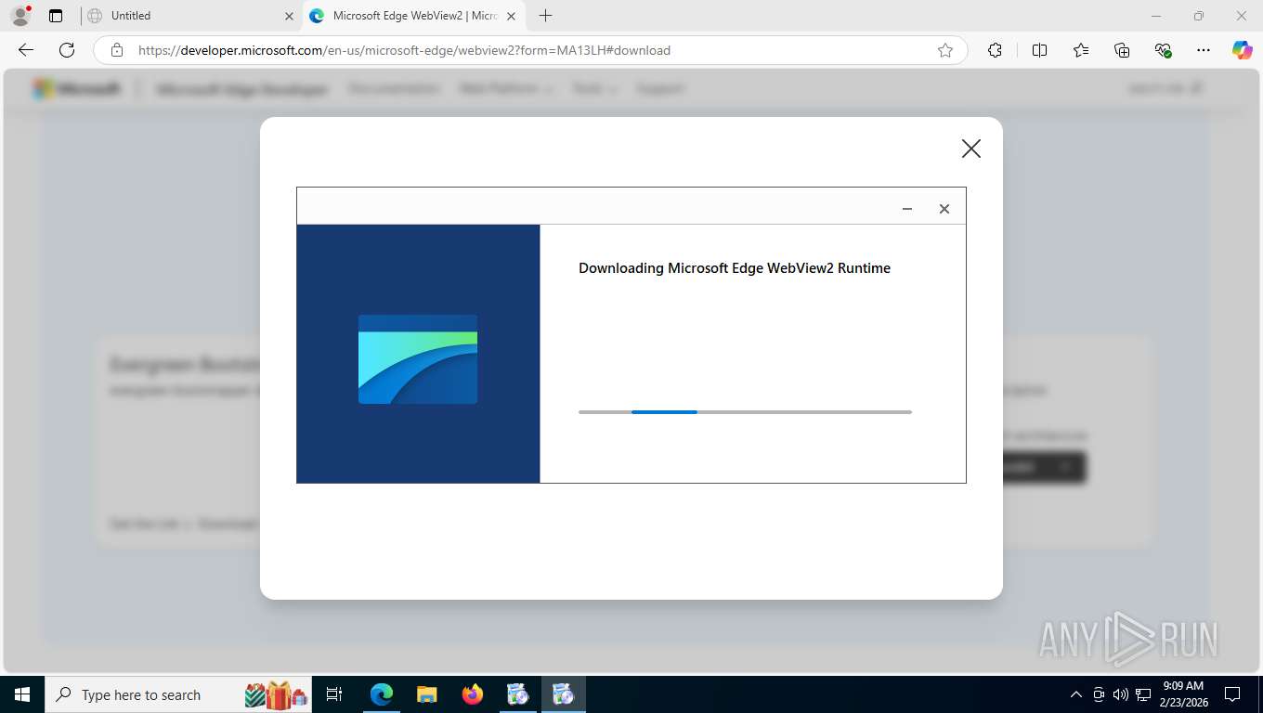Launch Firefox from the taskbar
This screenshot has width=1263, height=713.
click(x=473, y=694)
